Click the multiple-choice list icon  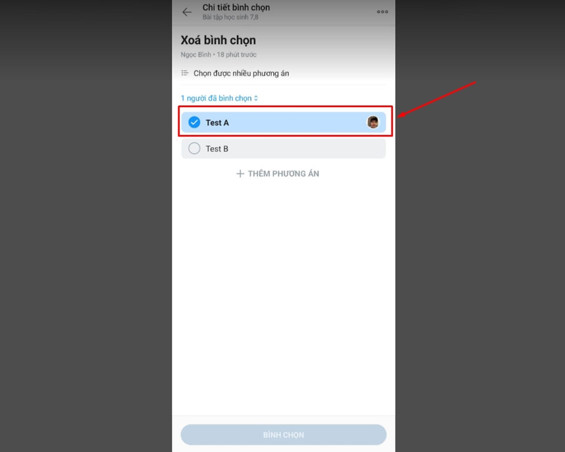click(x=184, y=73)
